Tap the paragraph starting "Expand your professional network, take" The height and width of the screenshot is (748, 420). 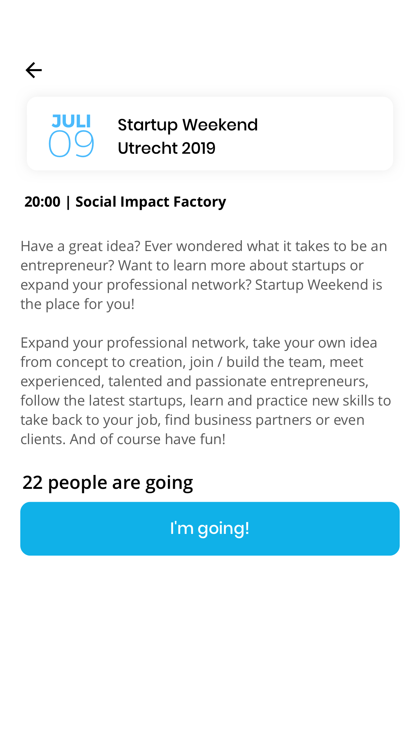(199, 343)
